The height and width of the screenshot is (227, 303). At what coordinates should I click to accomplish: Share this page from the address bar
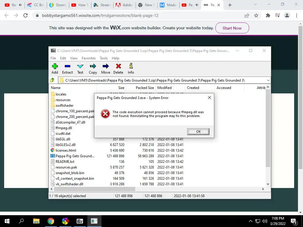(247, 15)
